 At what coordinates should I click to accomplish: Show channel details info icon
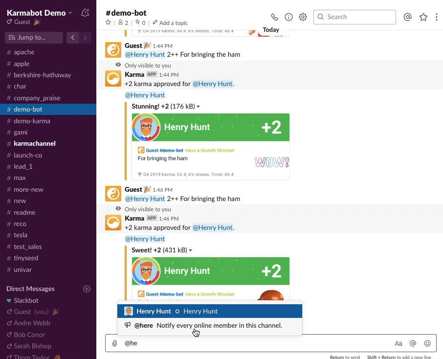coord(288,17)
